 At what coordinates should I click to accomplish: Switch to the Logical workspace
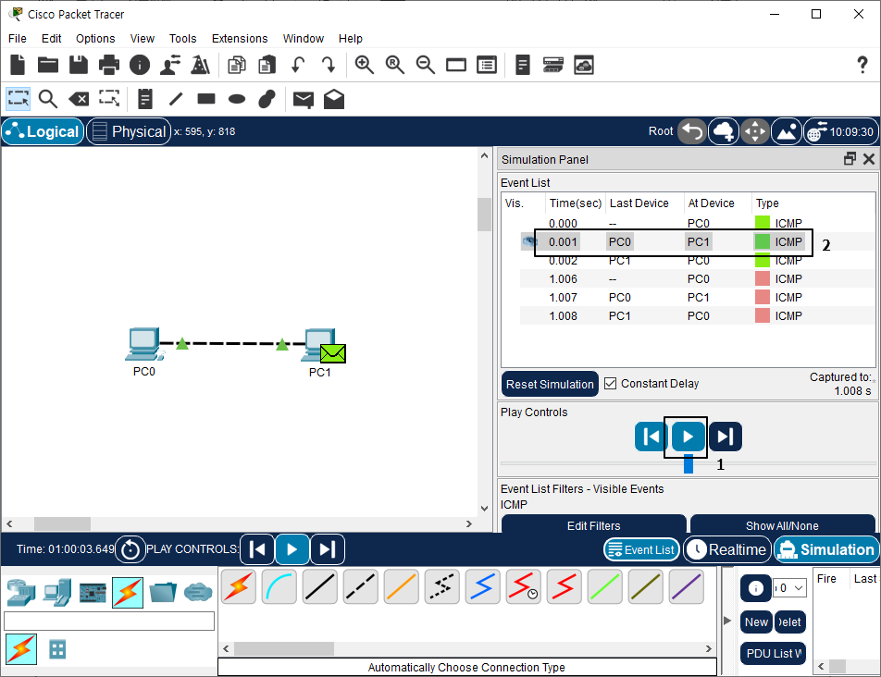tap(43, 132)
